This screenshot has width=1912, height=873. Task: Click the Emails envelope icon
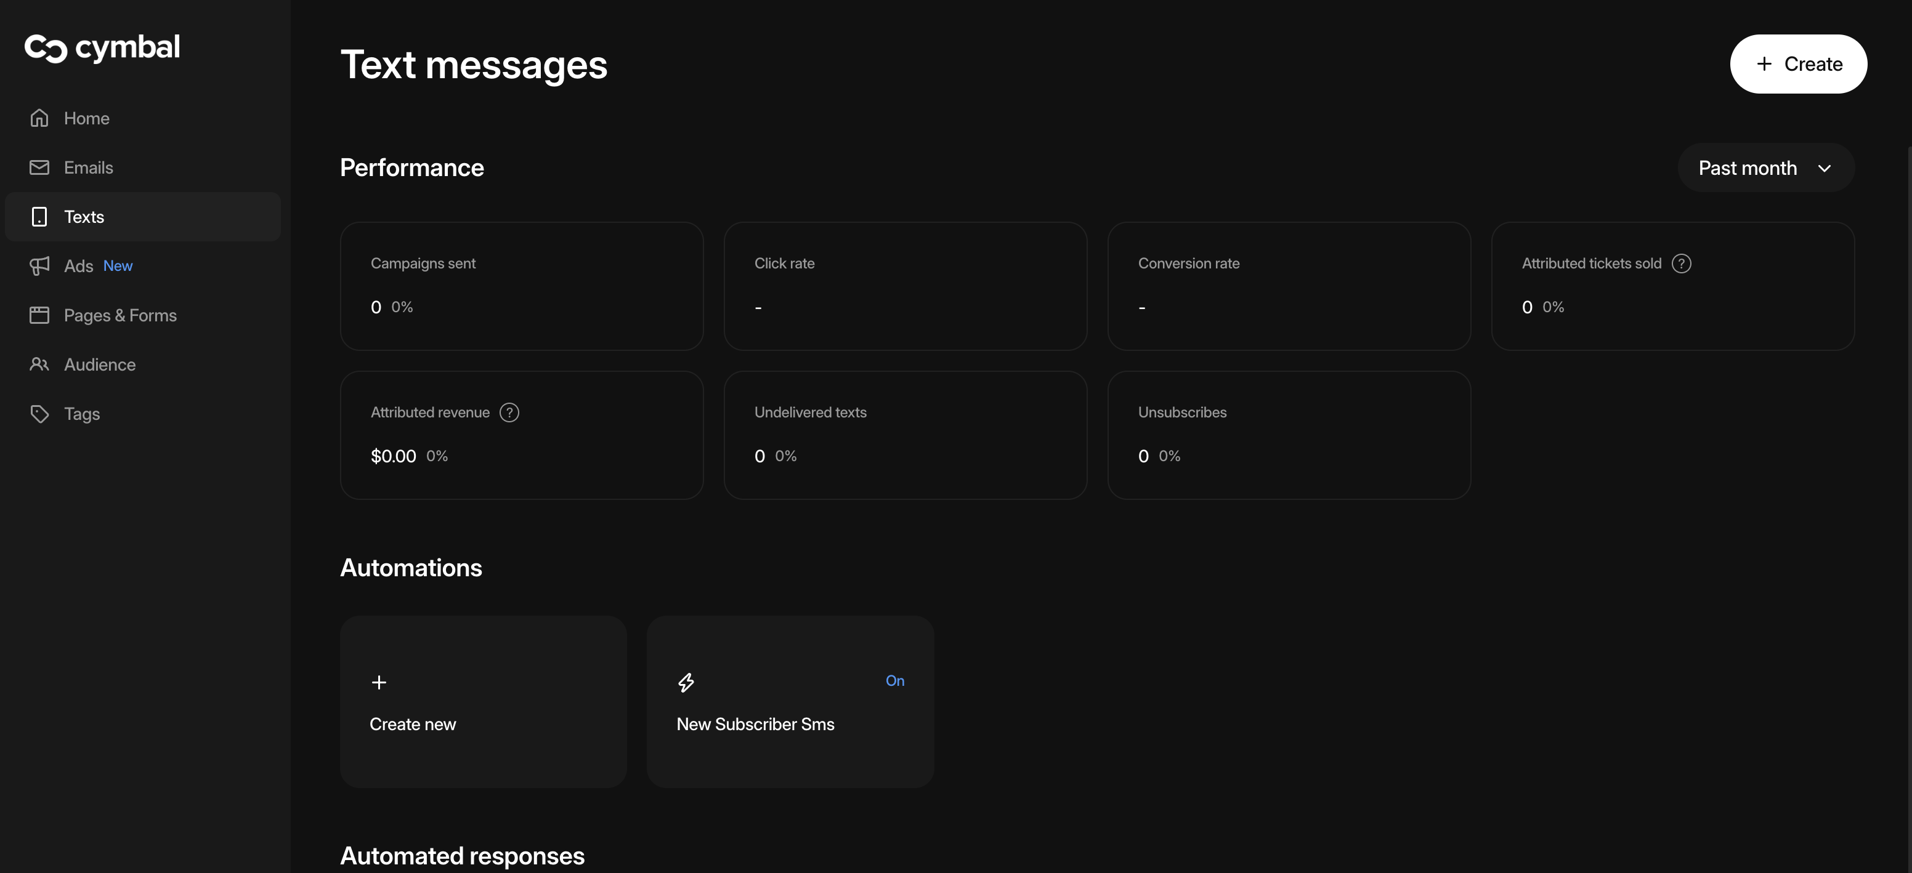pyautogui.click(x=39, y=167)
